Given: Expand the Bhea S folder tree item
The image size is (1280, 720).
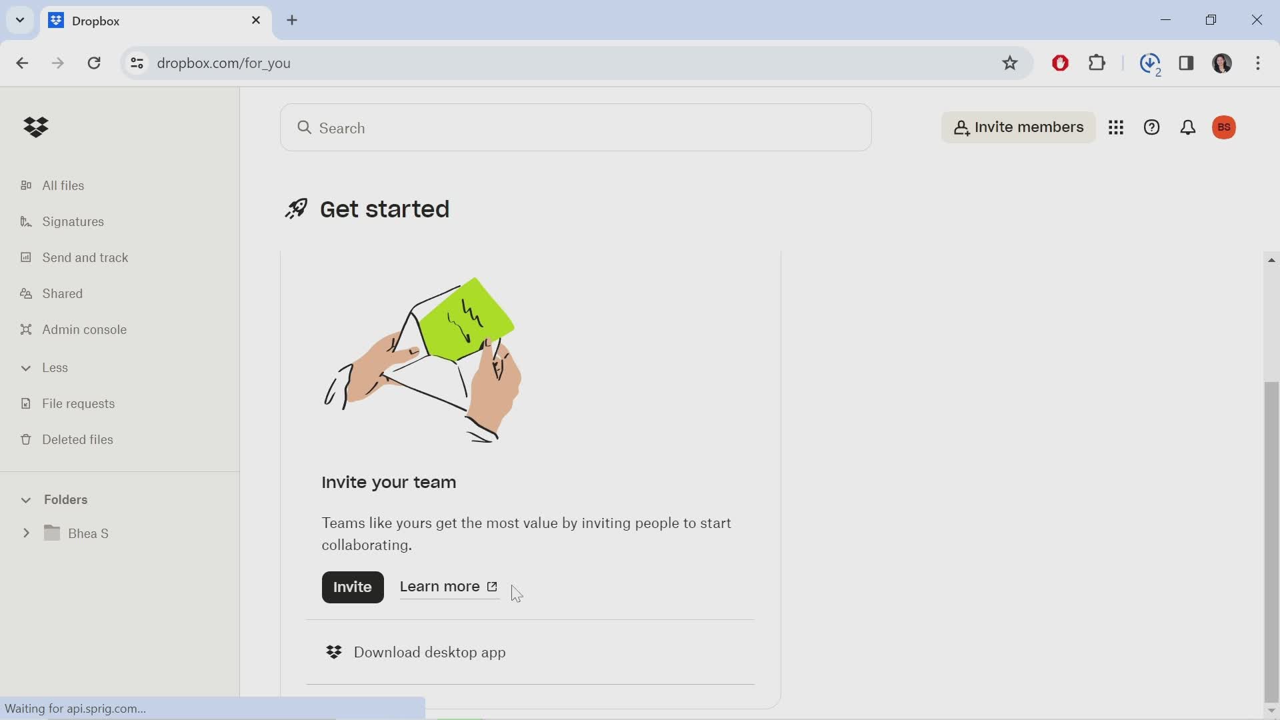Looking at the screenshot, I should (27, 533).
